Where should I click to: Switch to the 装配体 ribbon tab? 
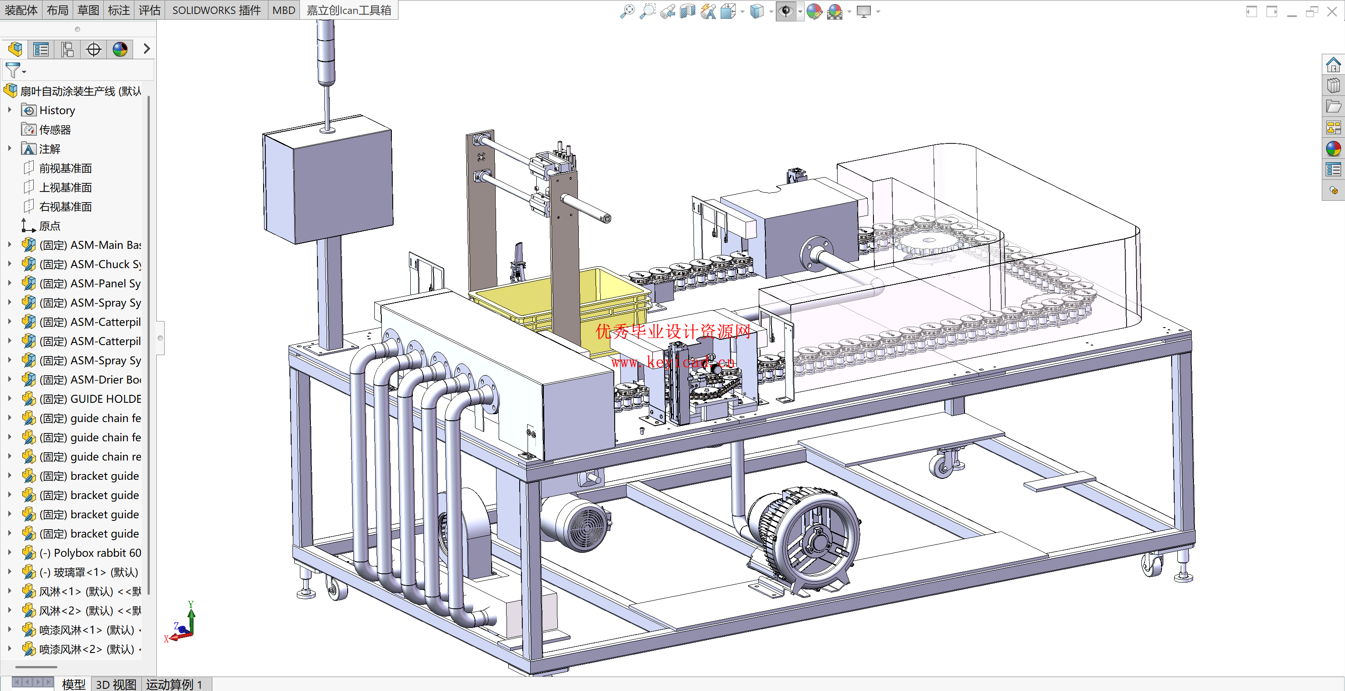pos(21,10)
